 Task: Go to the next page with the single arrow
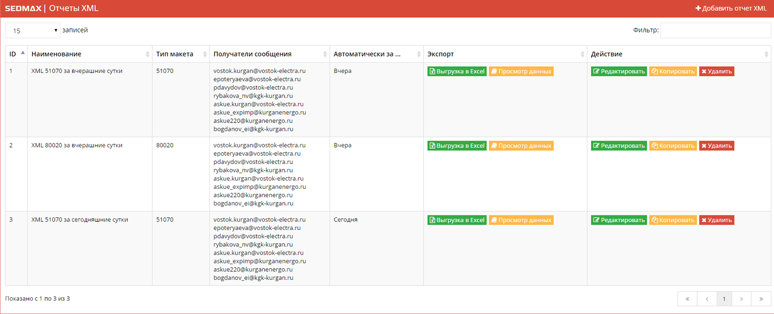point(741,299)
